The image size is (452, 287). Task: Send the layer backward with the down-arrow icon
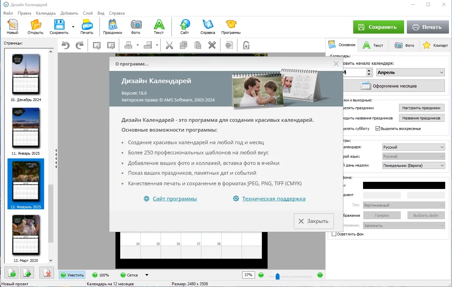click(111, 45)
